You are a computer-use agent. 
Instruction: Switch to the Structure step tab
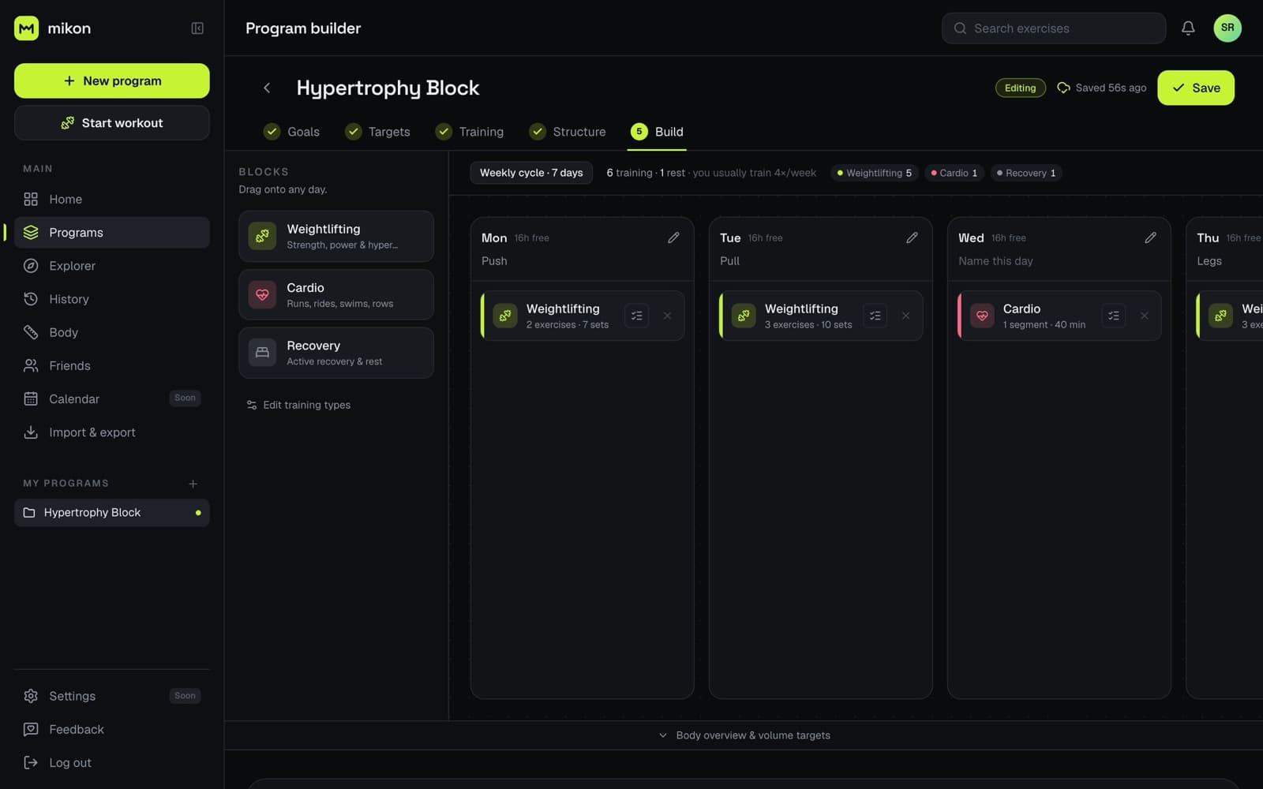568,132
